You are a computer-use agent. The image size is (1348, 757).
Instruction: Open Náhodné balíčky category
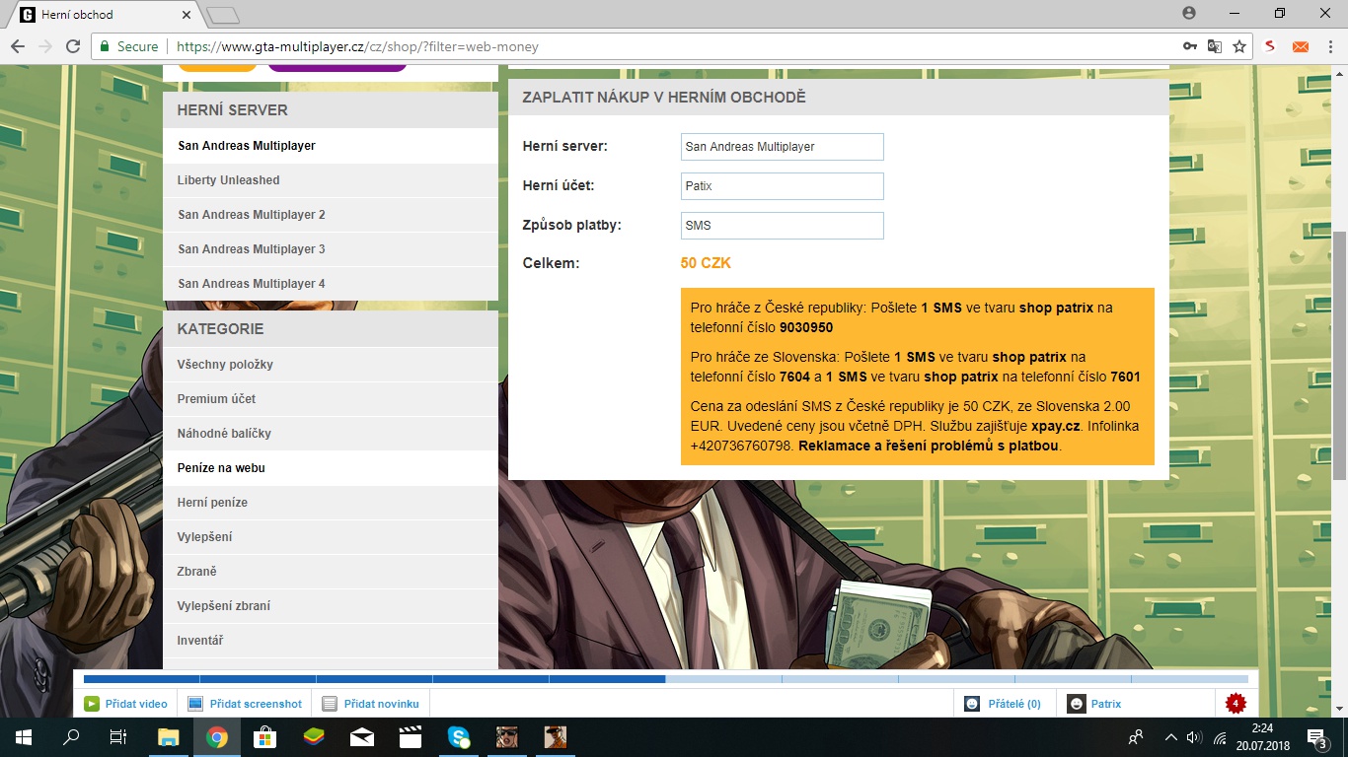pyautogui.click(x=331, y=434)
